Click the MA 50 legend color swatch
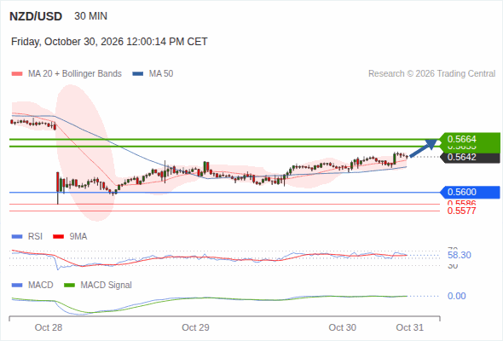This screenshot has width=503, height=341. (138, 74)
